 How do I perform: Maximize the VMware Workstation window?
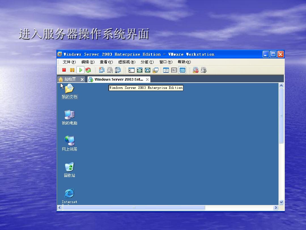[x=273, y=54]
